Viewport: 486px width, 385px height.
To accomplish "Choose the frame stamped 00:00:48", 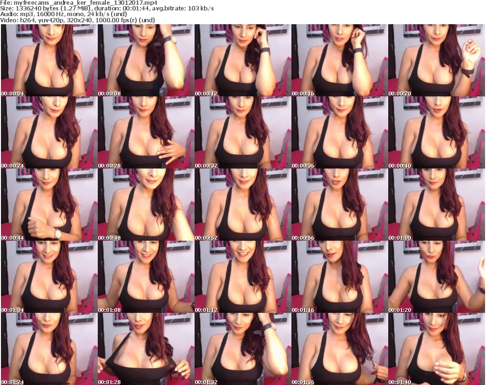I will tap(146, 205).
